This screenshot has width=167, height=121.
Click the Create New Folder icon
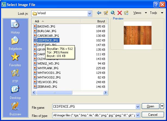point(126,13)
